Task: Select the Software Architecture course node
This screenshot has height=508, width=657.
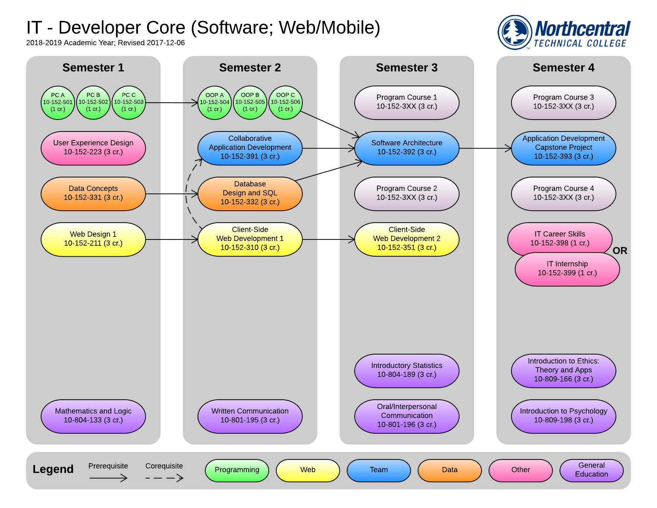Action: tap(407, 148)
